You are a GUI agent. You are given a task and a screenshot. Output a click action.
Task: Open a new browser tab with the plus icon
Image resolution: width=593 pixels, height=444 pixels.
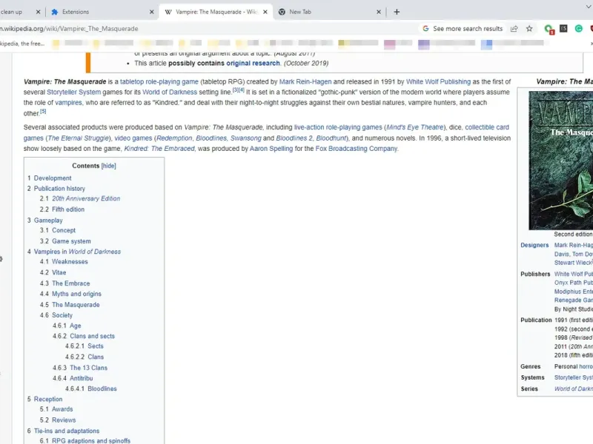coord(397,12)
